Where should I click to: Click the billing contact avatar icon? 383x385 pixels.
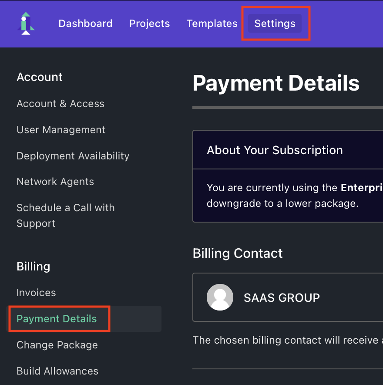tap(220, 297)
